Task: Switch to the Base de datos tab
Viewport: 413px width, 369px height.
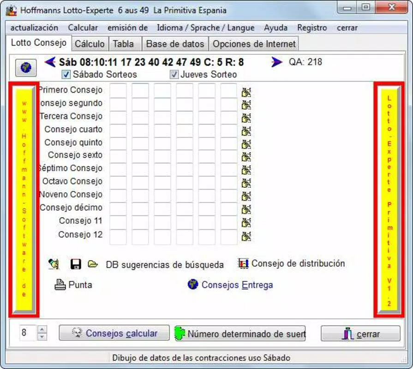Action: pyautogui.click(x=175, y=44)
